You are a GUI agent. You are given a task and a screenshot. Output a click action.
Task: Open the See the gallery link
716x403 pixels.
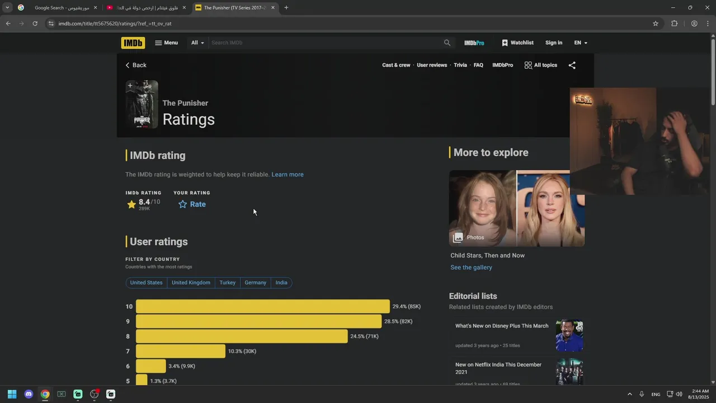[x=471, y=268]
